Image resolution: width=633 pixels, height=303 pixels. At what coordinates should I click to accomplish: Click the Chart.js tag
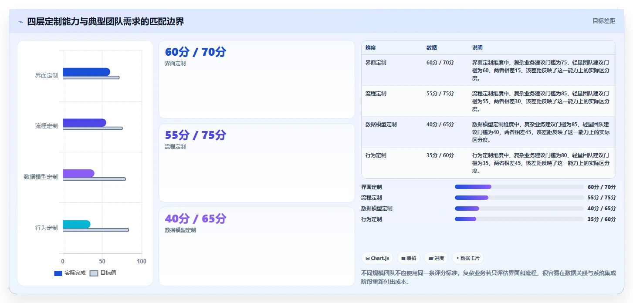click(x=377, y=258)
